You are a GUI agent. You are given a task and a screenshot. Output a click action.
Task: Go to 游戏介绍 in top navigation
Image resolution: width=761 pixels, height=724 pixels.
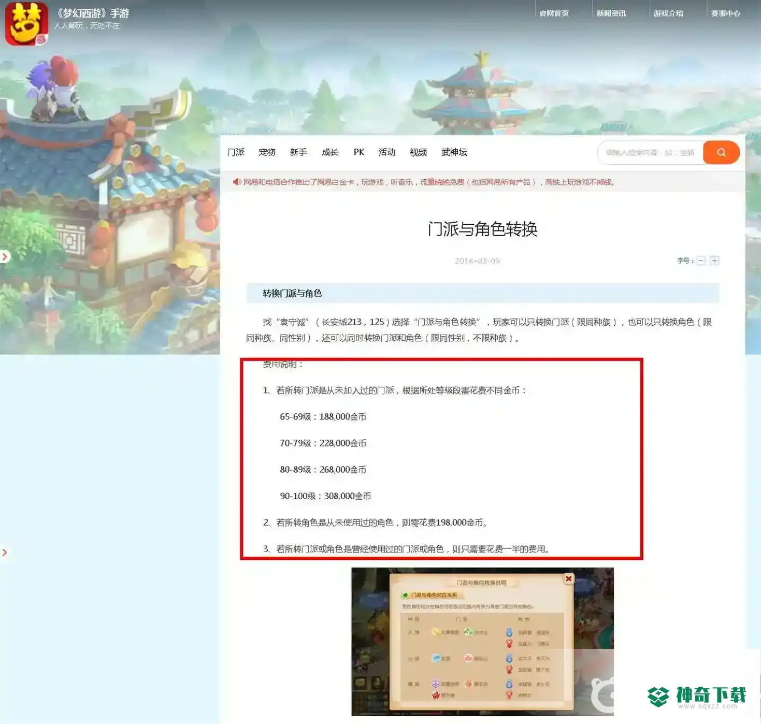click(668, 13)
